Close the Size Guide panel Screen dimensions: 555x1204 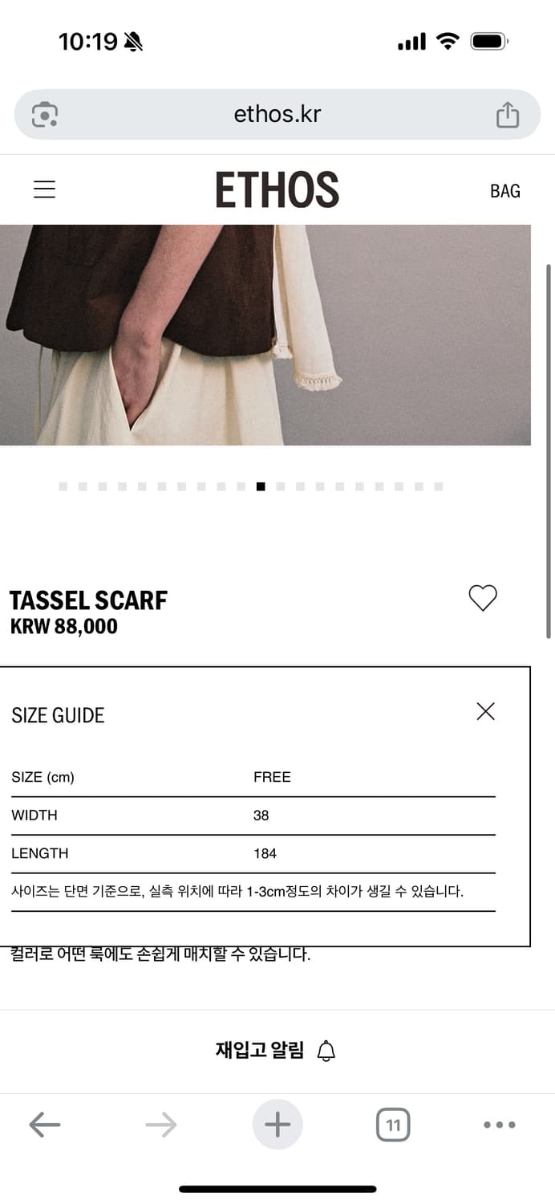485,711
